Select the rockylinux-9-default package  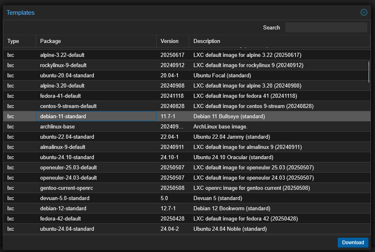click(63, 65)
